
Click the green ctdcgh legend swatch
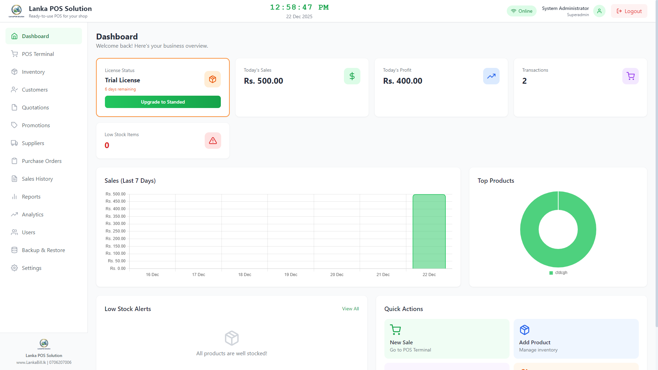click(x=551, y=273)
